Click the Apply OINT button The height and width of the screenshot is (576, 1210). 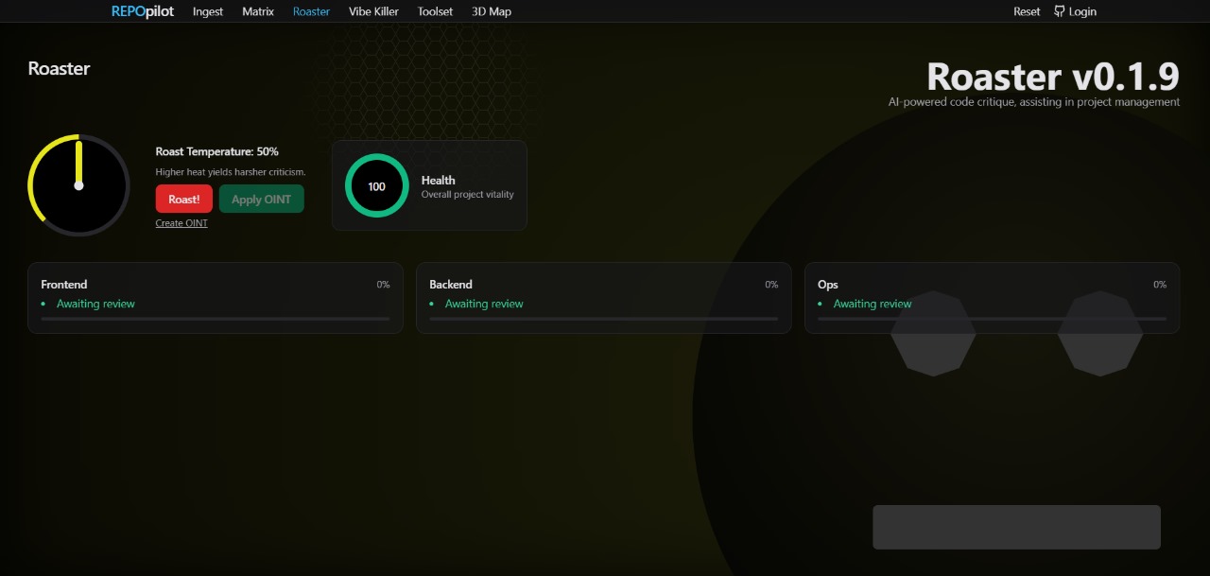click(262, 199)
